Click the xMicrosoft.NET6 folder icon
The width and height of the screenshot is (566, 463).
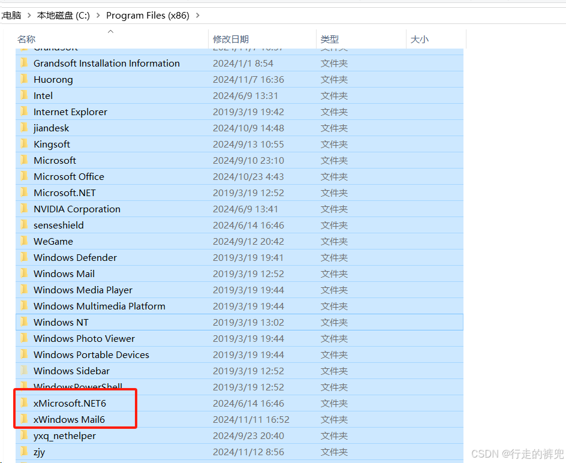click(x=24, y=402)
